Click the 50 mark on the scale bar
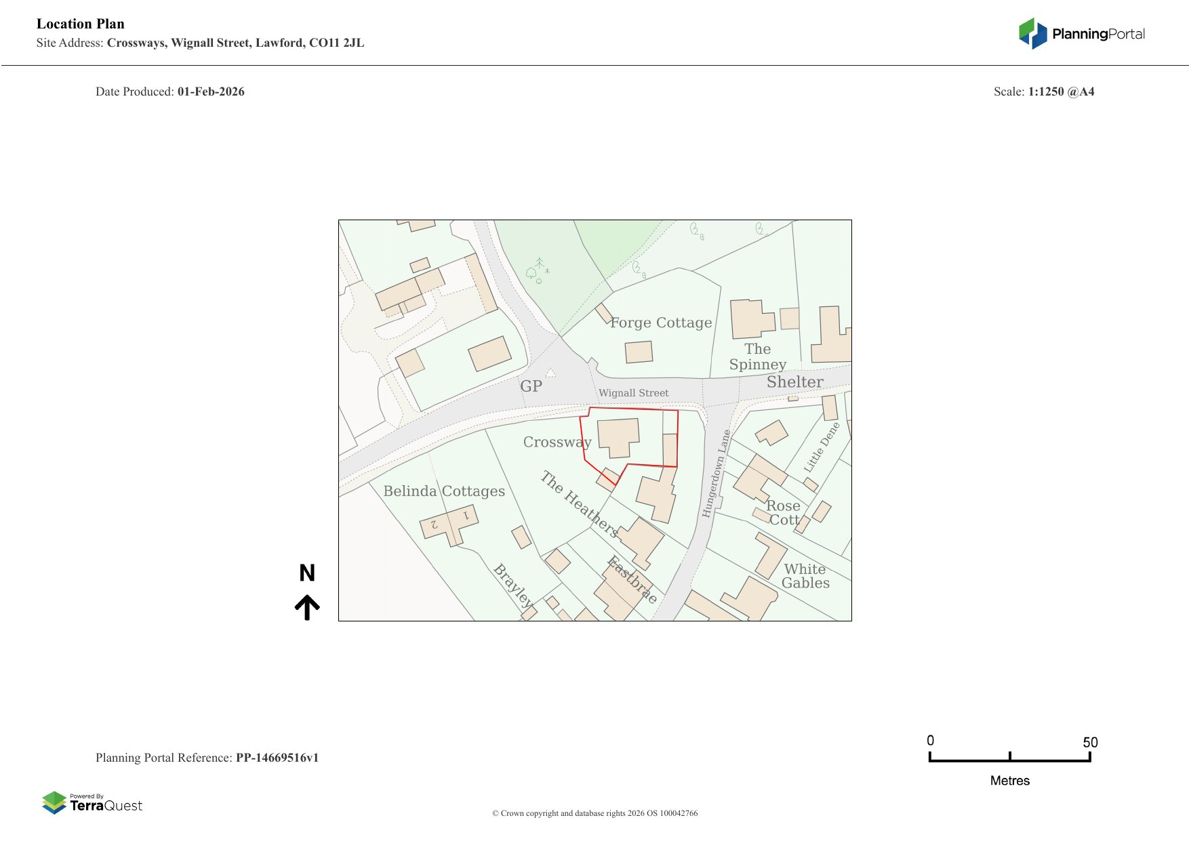The image size is (1189, 841). coord(1089,743)
